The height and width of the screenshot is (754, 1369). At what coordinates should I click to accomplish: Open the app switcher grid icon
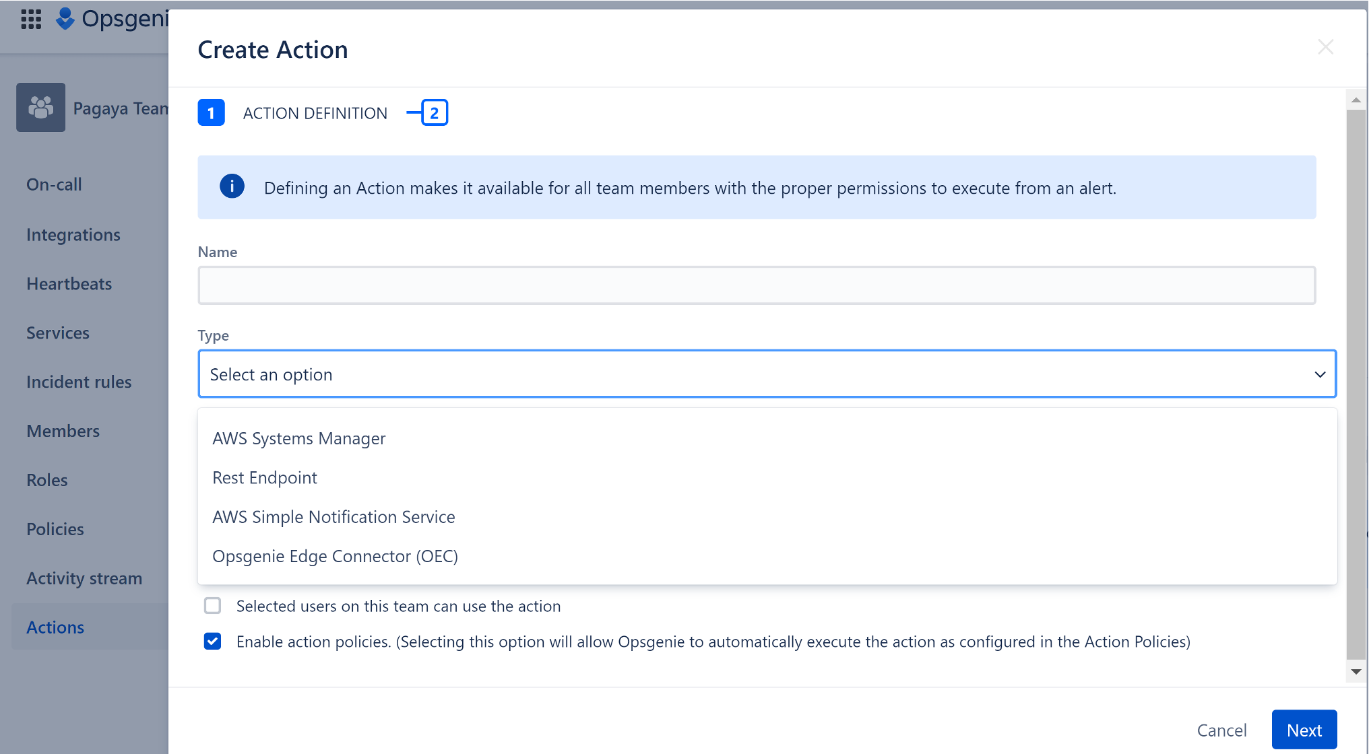(x=31, y=19)
